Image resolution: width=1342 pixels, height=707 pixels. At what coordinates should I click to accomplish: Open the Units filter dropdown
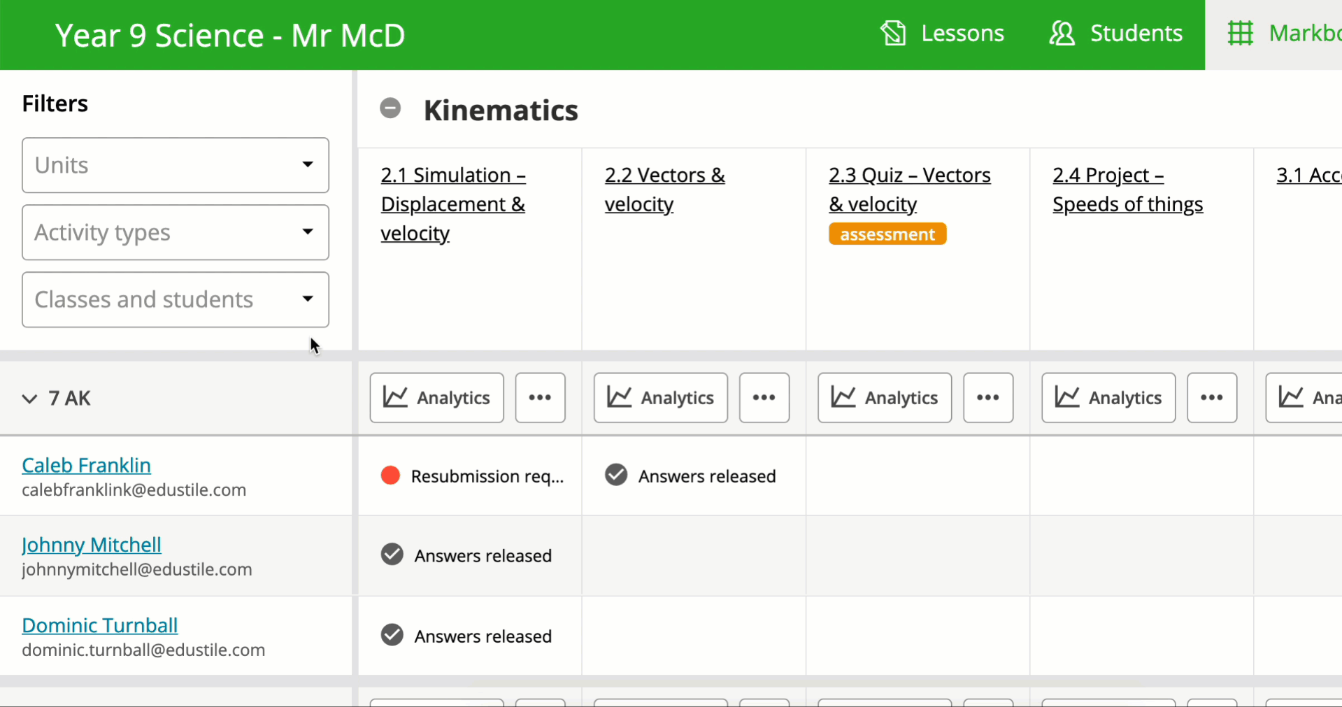pyautogui.click(x=176, y=165)
